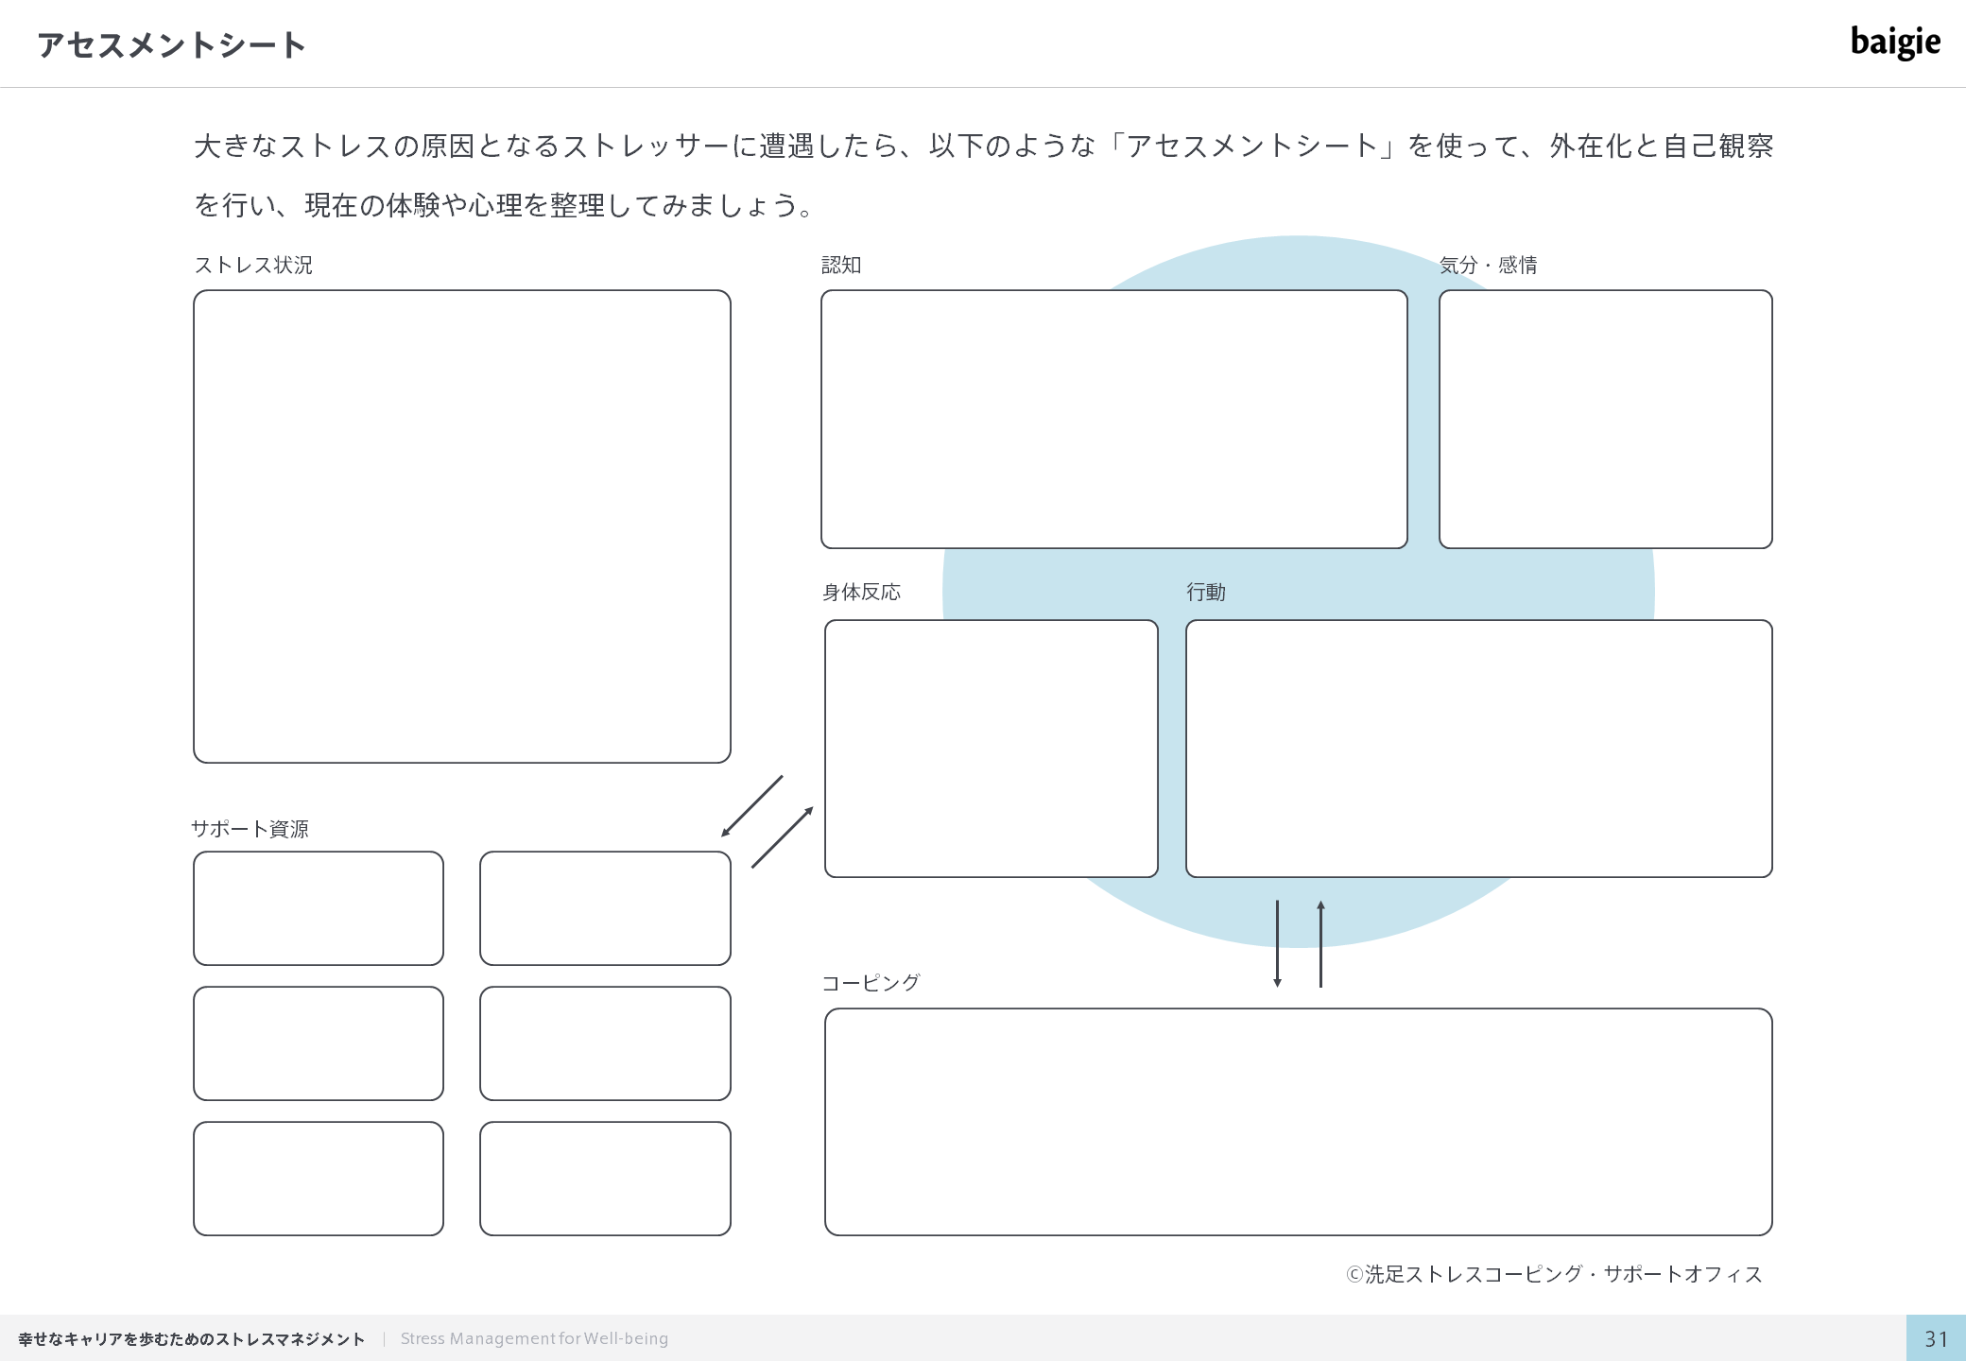Click the baigie logo
This screenshot has height=1361, width=1966.
click(x=1894, y=42)
